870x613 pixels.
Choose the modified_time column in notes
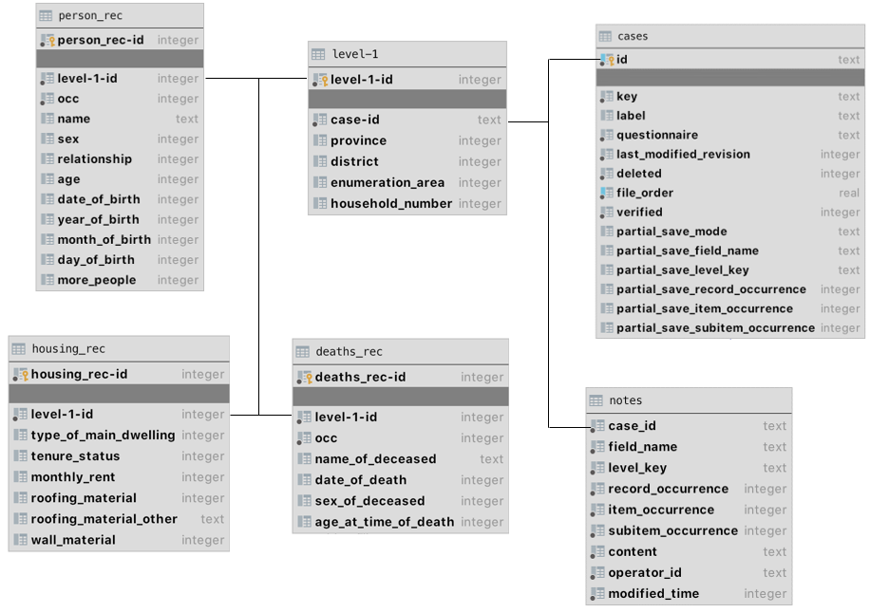tap(653, 593)
